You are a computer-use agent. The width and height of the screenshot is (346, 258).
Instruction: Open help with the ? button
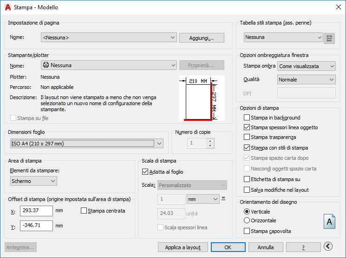(x=303, y=247)
